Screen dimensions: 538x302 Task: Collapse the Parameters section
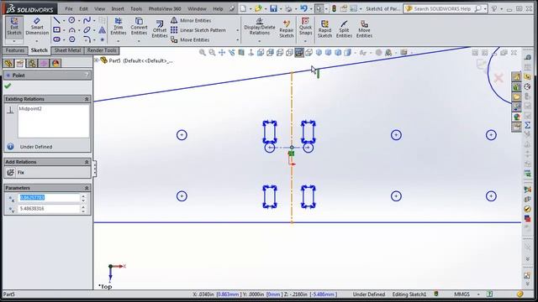(87, 188)
